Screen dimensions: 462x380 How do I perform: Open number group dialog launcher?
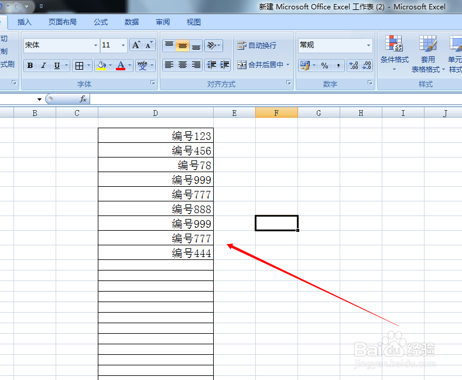coord(370,83)
